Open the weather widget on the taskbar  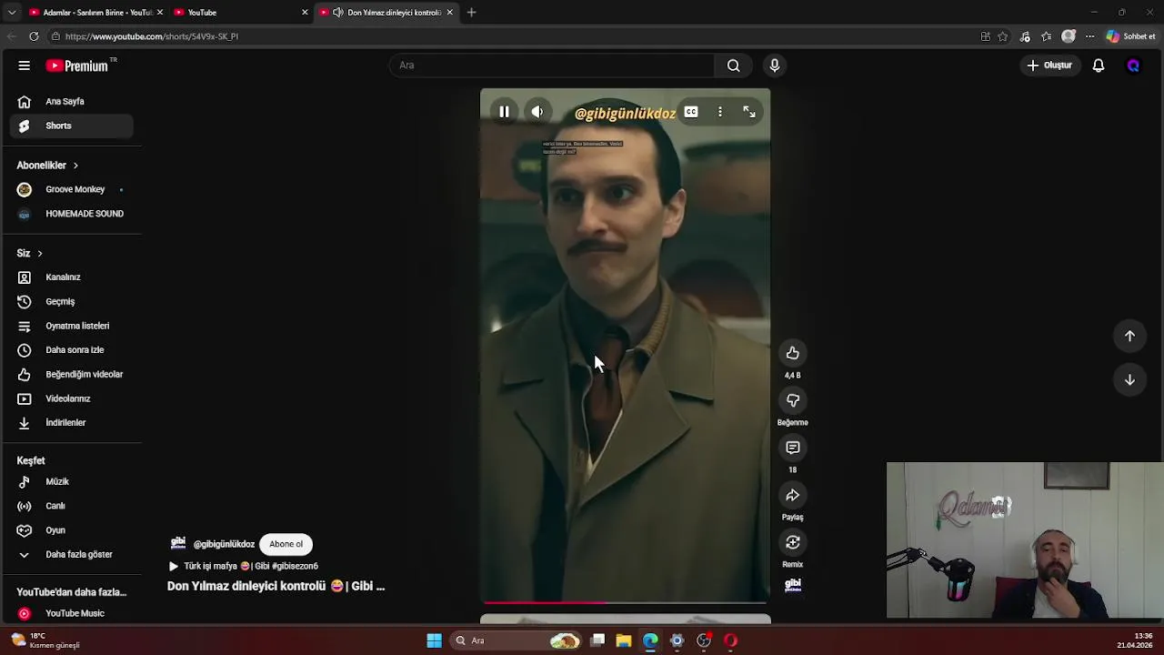tap(45, 640)
